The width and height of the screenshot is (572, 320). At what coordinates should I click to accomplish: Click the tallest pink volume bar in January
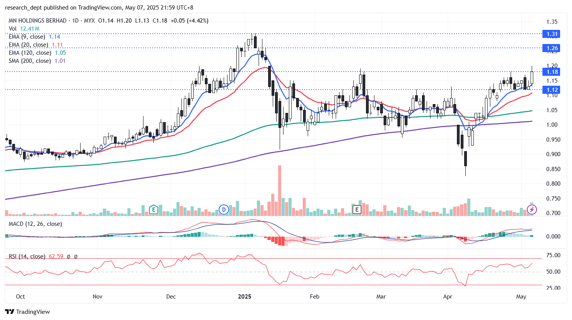[x=280, y=191]
